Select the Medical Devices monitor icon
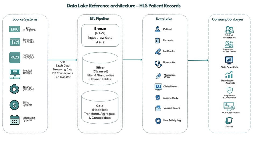Screen dimensions: 253x142 click(x=15, y=74)
